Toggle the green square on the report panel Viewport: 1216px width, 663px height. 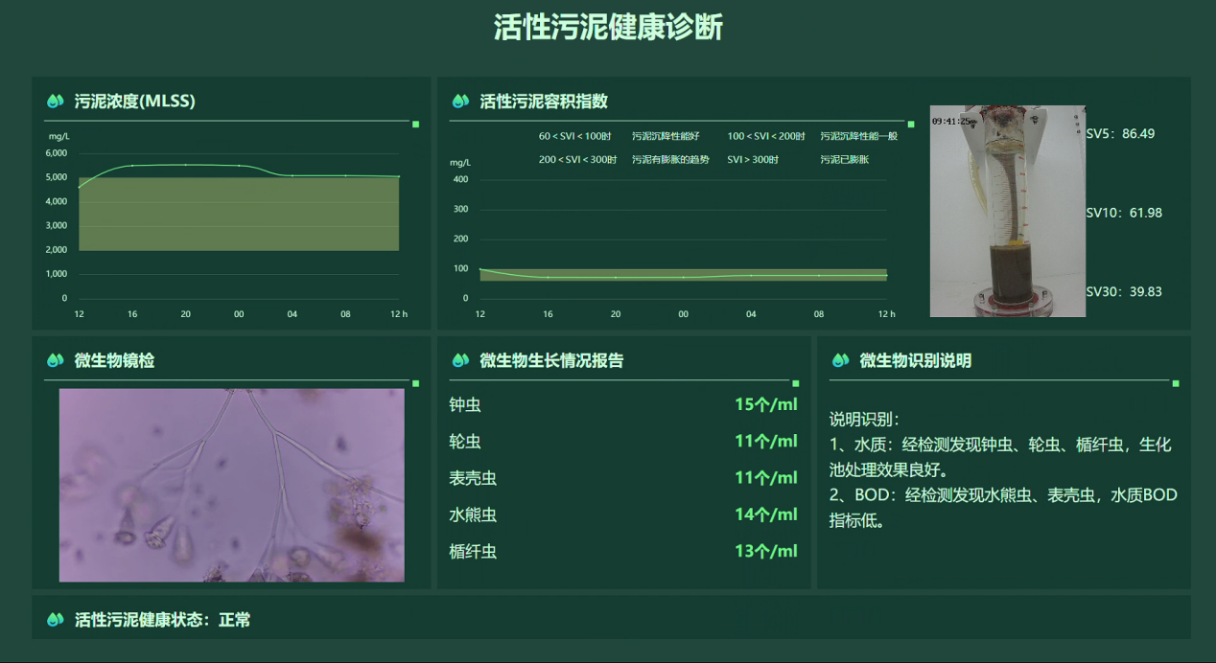coord(794,382)
